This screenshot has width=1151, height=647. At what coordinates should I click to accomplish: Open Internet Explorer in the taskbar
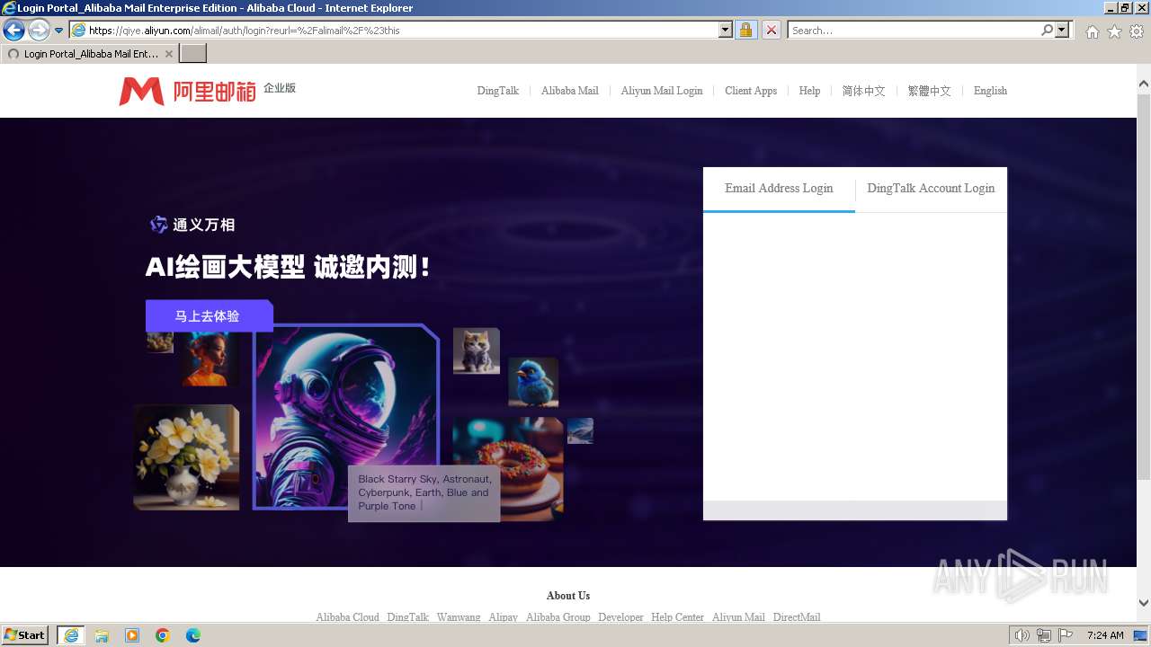(x=71, y=635)
